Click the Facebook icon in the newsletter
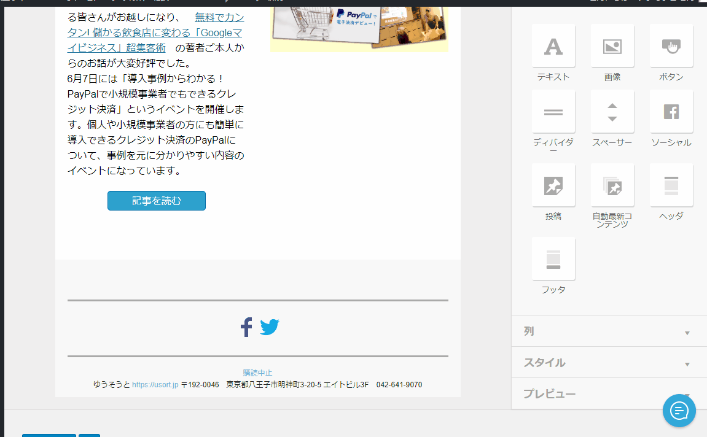This screenshot has height=437, width=707. (246, 327)
